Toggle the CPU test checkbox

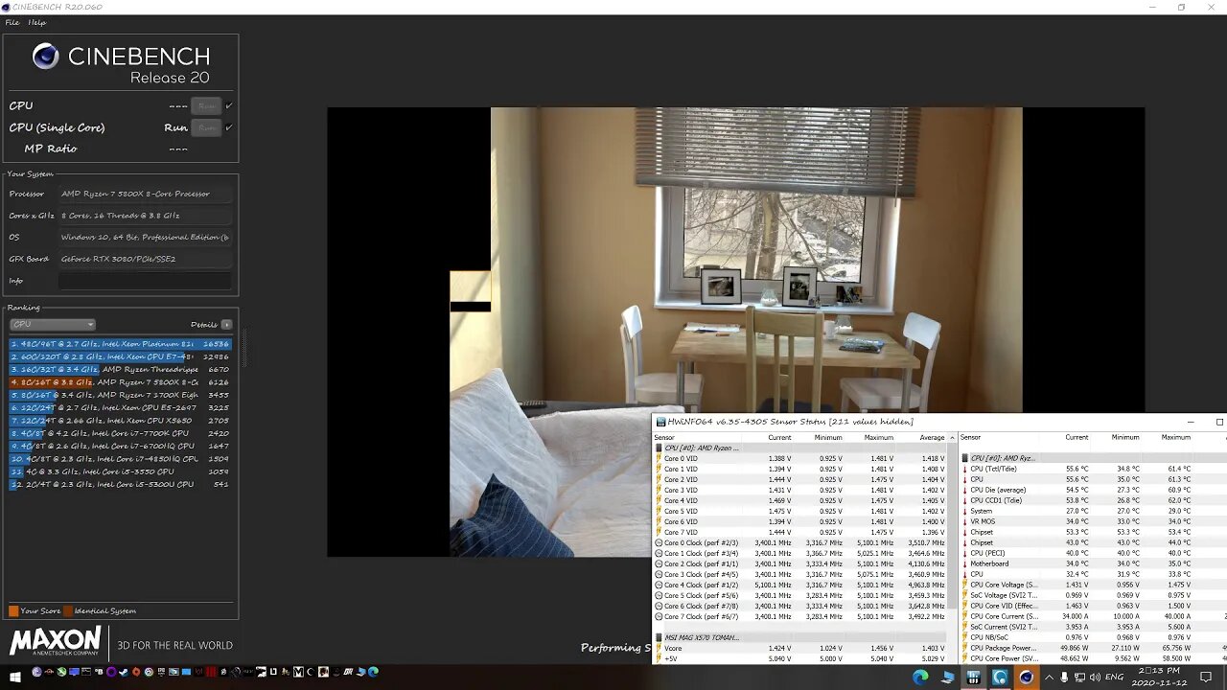[229, 105]
